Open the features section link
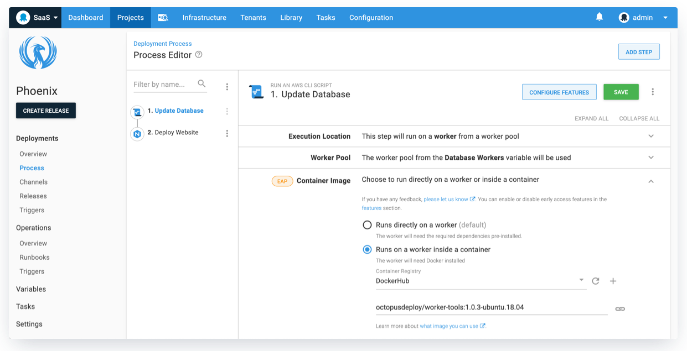Screen dimensions: 687x351 point(371,208)
